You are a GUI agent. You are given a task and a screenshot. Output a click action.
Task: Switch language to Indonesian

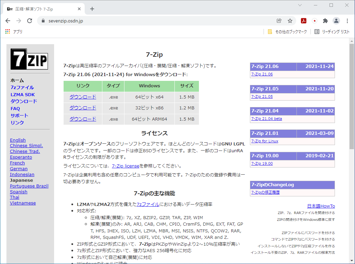click(22, 174)
